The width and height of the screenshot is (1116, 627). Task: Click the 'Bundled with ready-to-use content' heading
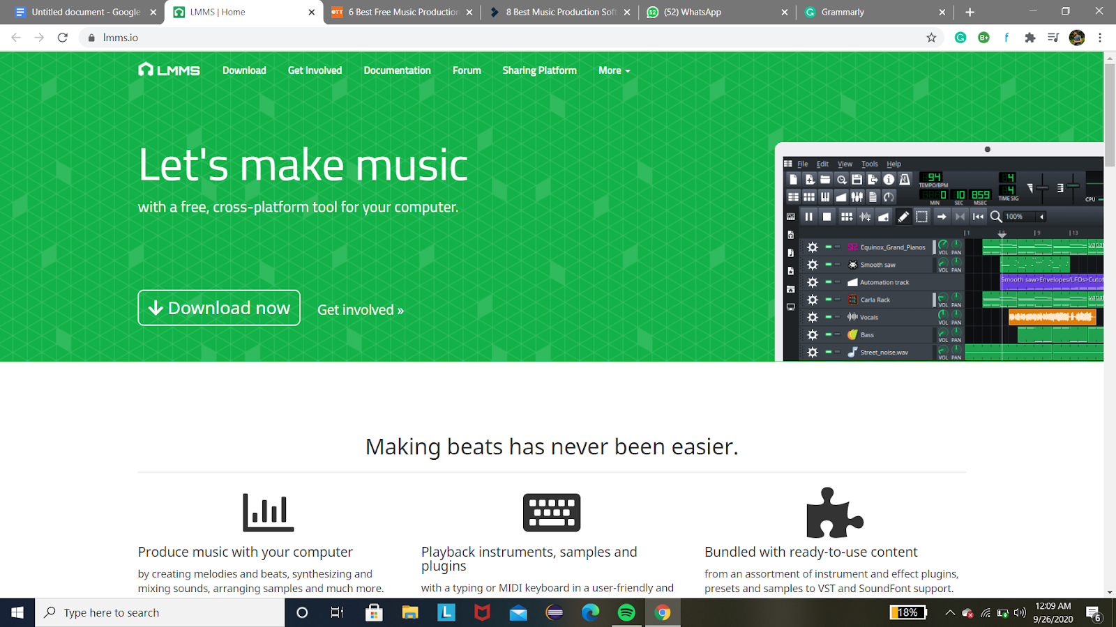click(811, 552)
